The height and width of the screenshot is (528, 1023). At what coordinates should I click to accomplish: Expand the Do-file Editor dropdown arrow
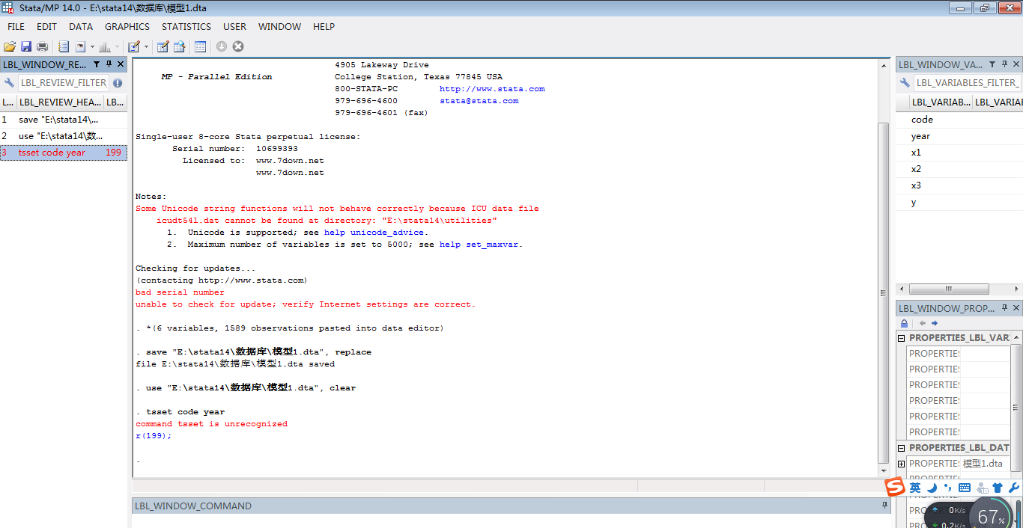click(x=146, y=46)
